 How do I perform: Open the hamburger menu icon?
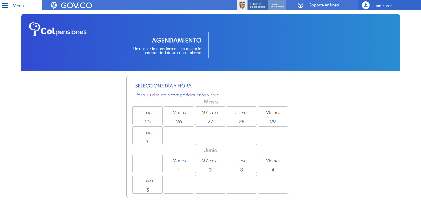point(5,6)
